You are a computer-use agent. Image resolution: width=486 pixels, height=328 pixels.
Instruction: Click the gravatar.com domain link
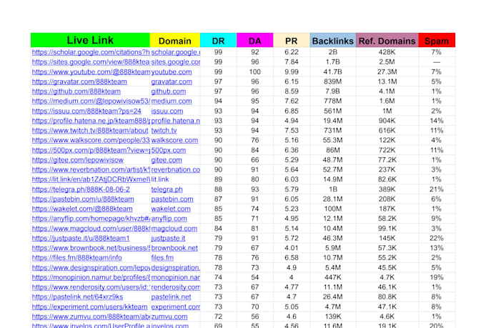click(172, 81)
